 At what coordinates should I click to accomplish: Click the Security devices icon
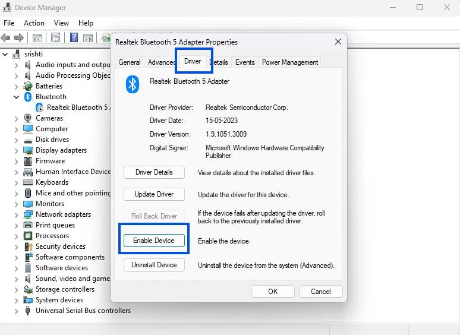point(28,246)
